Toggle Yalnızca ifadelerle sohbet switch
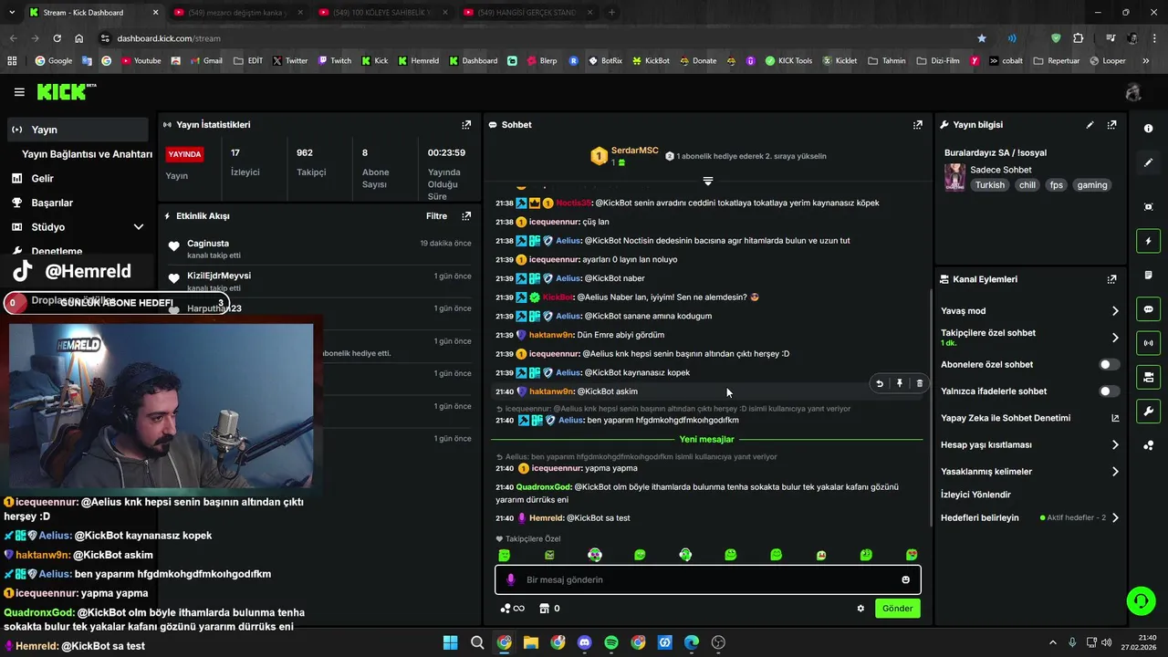 [x=1108, y=391]
